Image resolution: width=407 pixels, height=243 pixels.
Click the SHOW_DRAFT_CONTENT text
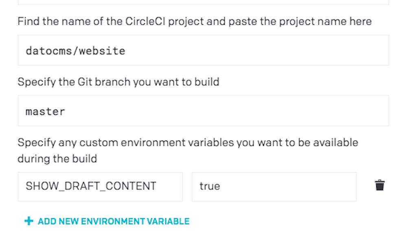(x=91, y=186)
